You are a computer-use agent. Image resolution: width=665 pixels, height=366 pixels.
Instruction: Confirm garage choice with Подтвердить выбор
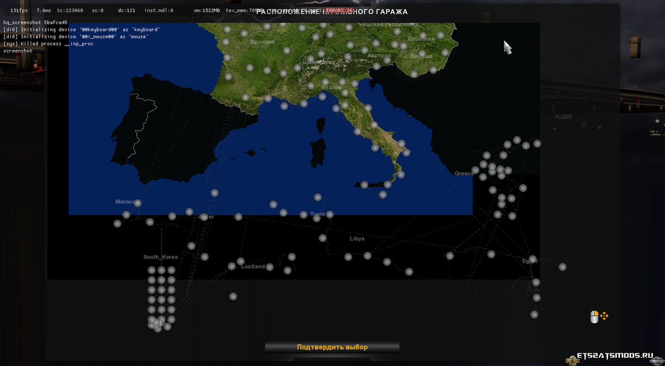(x=332, y=347)
